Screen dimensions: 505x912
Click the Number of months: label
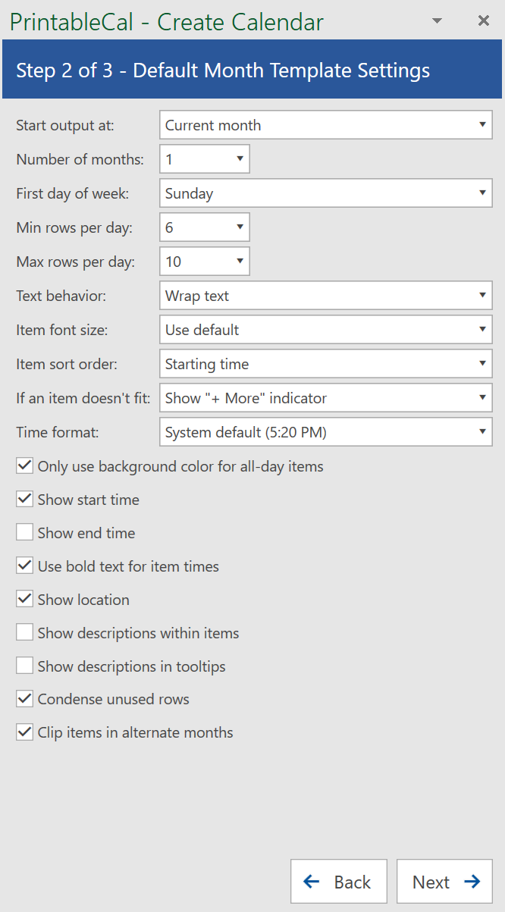click(80, 160)
